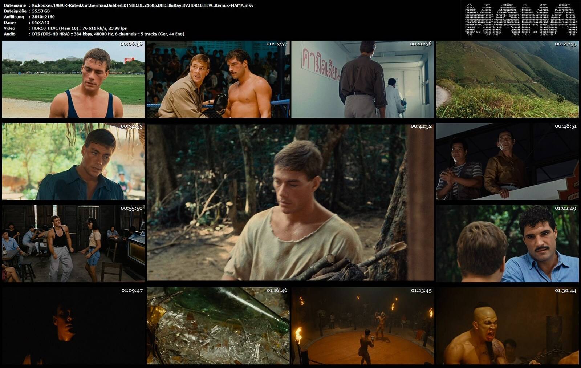581x368 pixels.
Task: View the thumbnail stamped 01:02:49
Action: pyautogui.click(x=507, y=243)
